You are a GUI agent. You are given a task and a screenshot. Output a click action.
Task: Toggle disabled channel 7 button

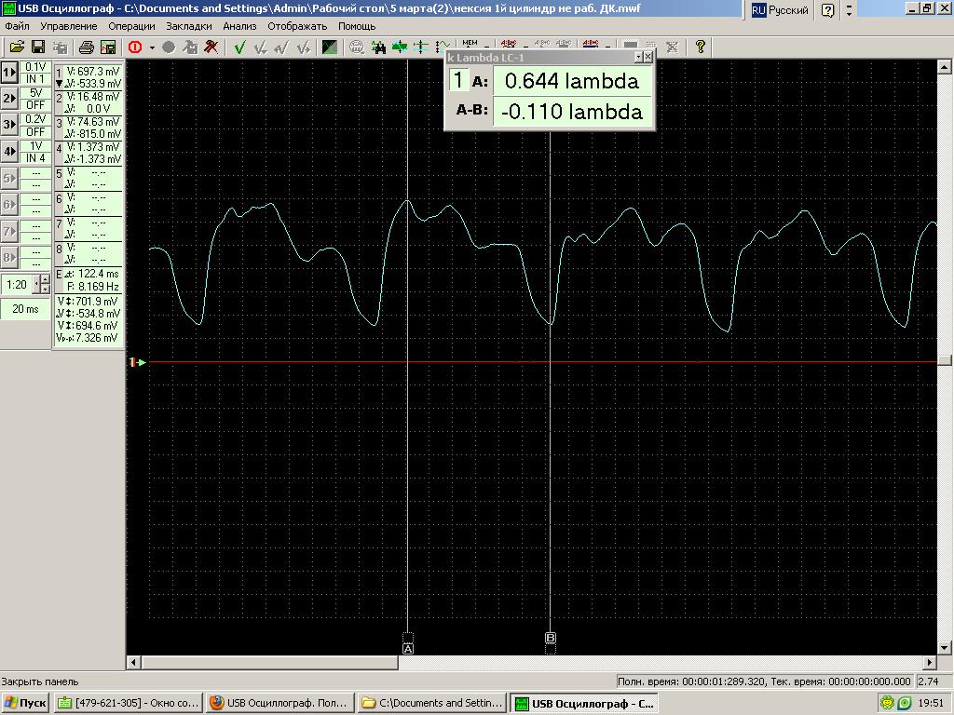9,231
